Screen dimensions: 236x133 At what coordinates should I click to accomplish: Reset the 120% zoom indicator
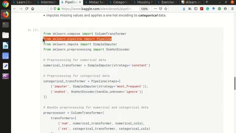(144, 9)
